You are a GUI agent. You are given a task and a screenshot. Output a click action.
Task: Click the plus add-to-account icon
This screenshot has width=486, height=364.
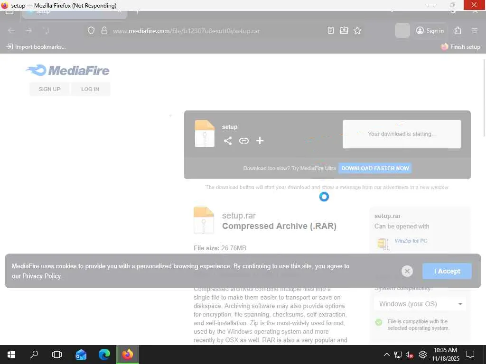[260, 141]
